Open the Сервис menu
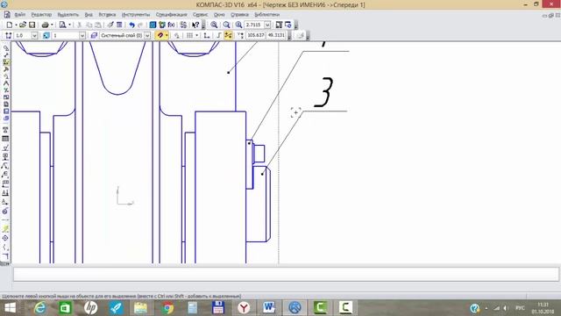 [201, 15]
